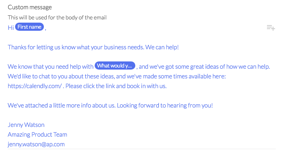The width and height of the screenshot is (282, 154).
Task: Click the 'Thanks for letting us know' line
Action: pos(93,47)
